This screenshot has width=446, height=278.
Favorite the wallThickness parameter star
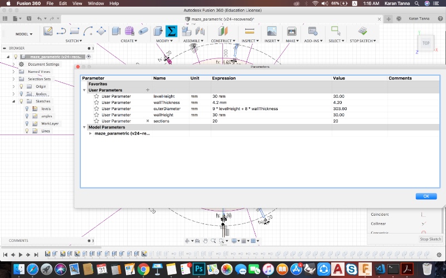pos(96,102)
